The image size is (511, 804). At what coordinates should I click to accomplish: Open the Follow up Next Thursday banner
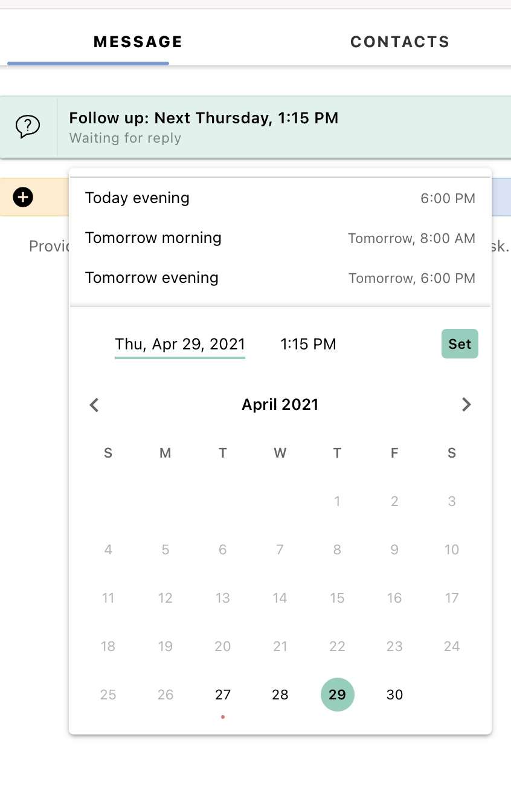pyautogui.click(x=256, y=127)
